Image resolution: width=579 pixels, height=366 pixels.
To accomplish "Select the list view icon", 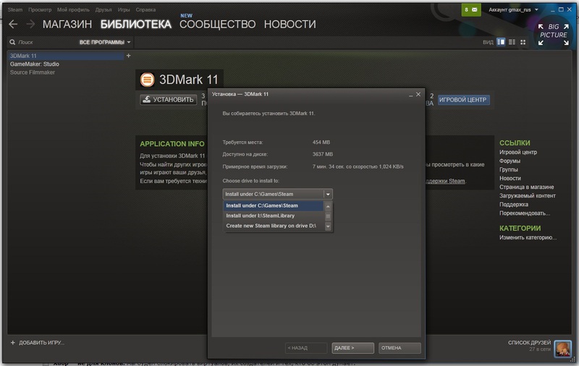I will point(512,42).
